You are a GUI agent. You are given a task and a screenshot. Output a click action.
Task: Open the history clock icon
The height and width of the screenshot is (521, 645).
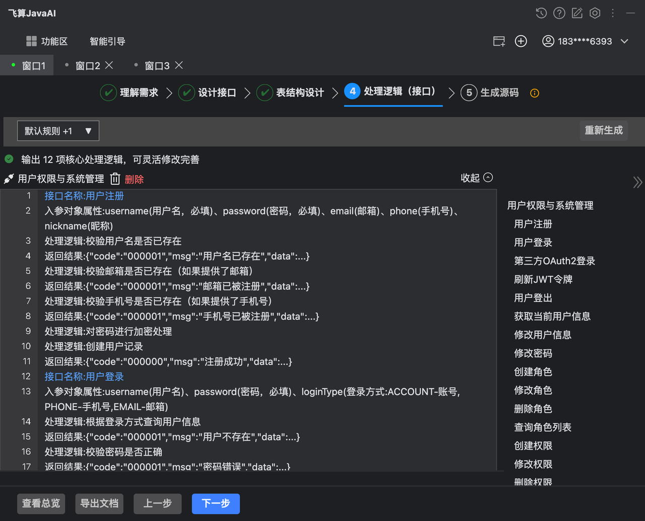coord(541,13)
